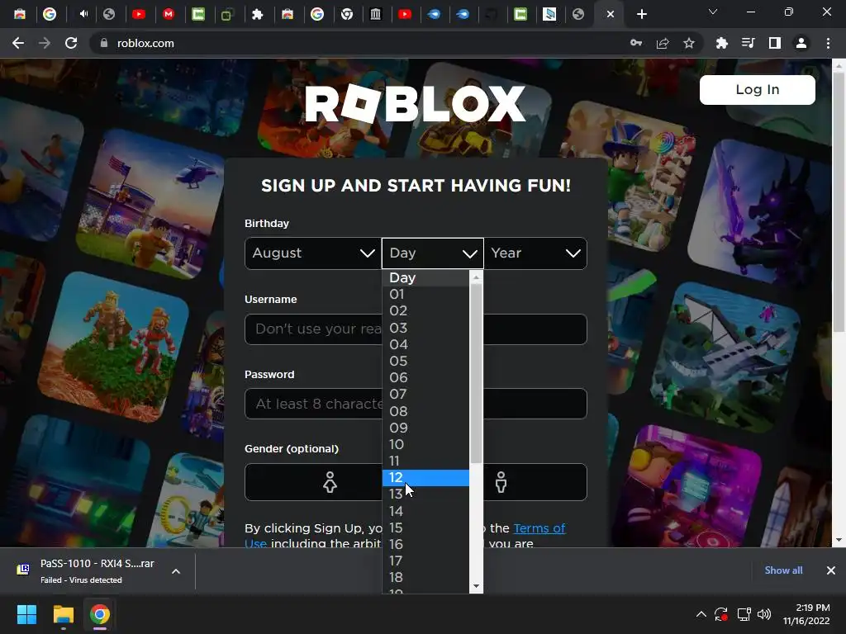Share this page from the address bar

(x=663, y=43)
